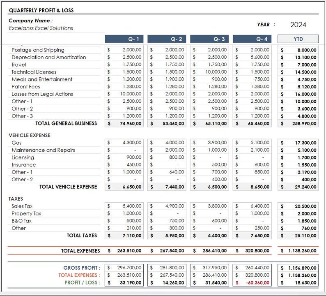Click the Q- 4 column header

click(x=252, y=39)
